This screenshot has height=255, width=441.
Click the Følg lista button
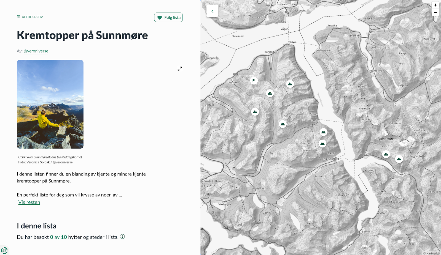[x=168, y=17]
